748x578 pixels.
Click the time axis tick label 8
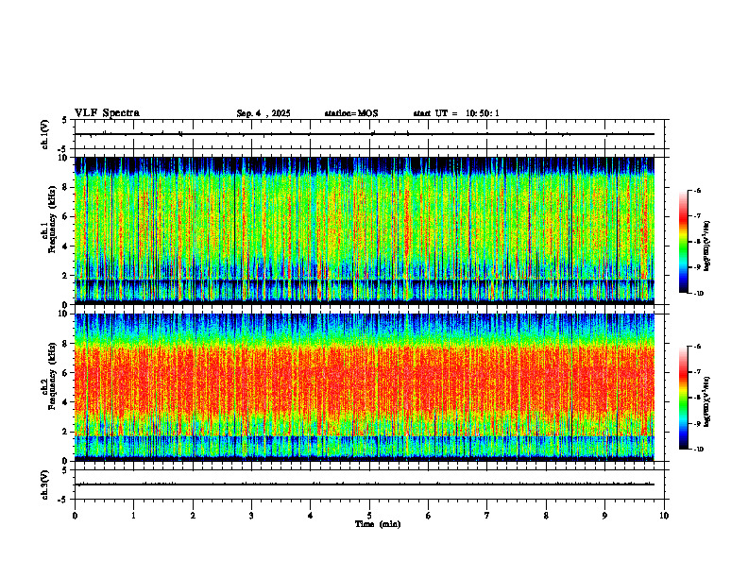546,516
